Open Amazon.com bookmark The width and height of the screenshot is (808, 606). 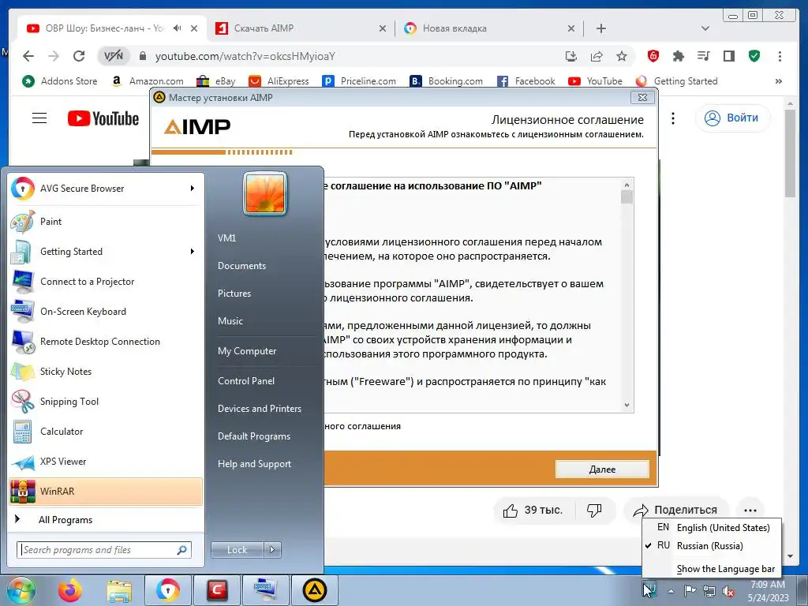[x=148, y=81]
